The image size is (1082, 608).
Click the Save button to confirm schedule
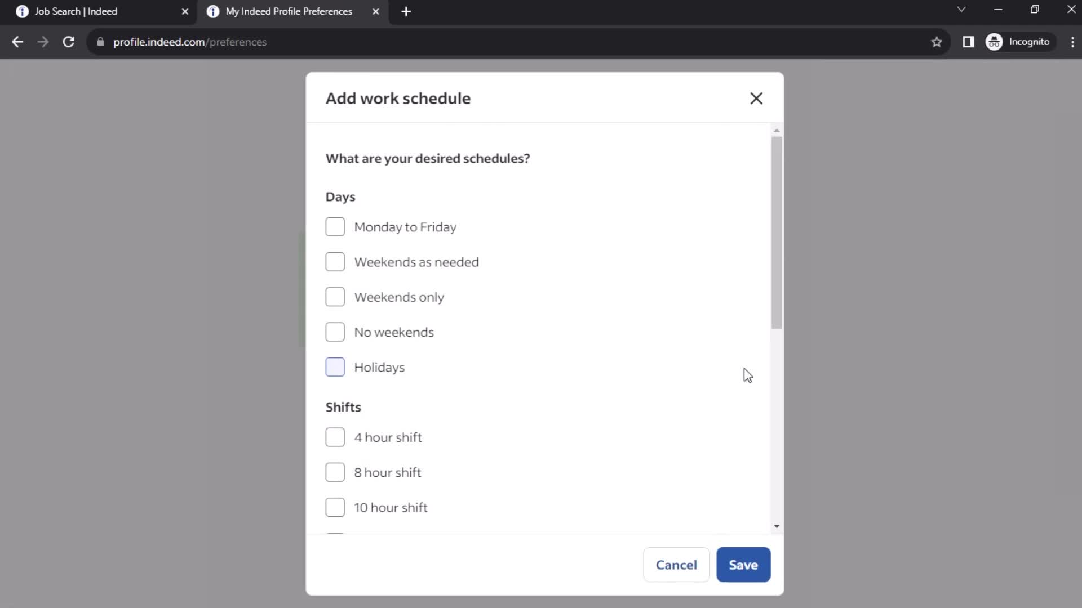click(743, 564)
